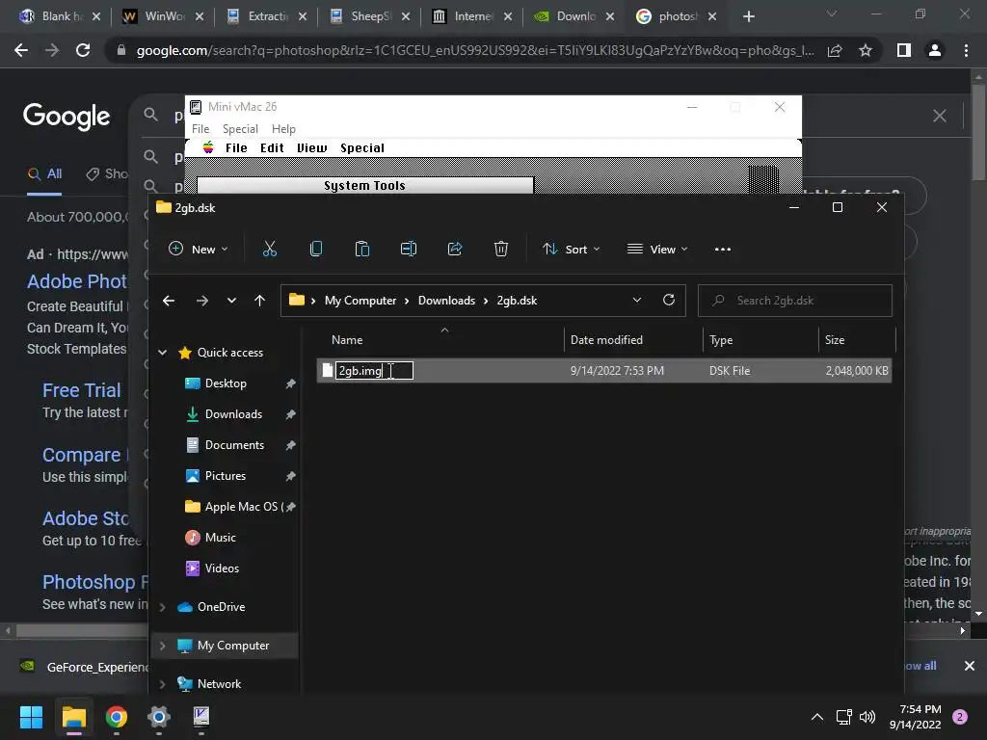This screenshot has height=740, width=987.
Task: Open the See more ellipsis menu in Explorer
Action: [723, 250]
